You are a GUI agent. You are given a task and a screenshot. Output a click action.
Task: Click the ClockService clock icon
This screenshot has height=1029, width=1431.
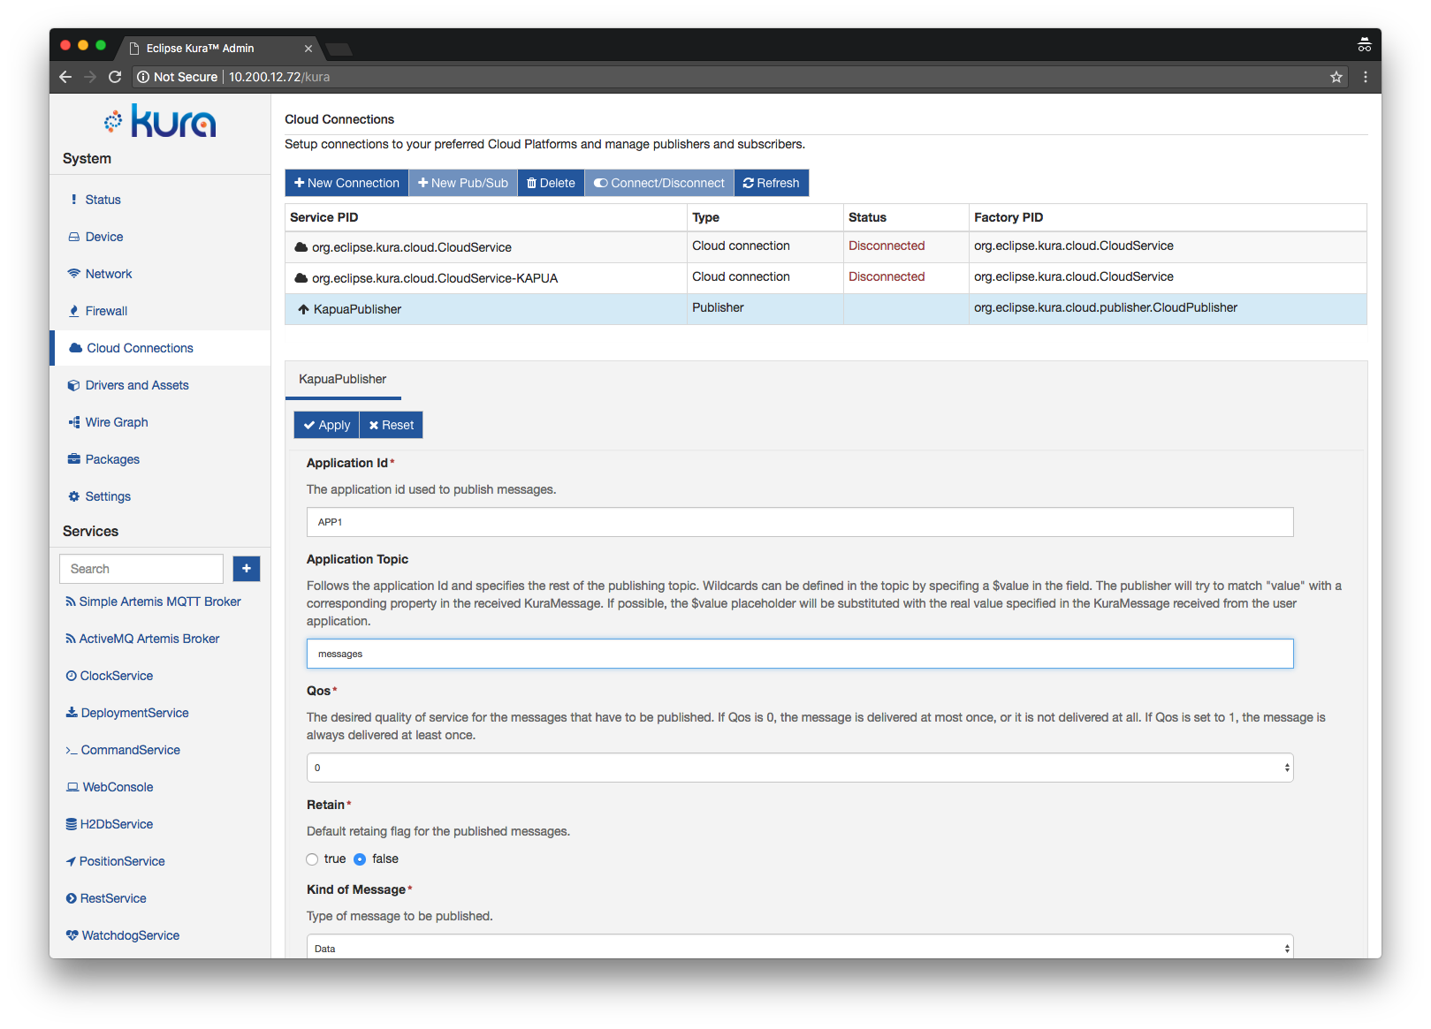coord(72,676)
